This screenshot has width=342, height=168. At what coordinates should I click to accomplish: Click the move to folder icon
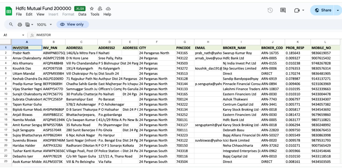click(100, 9)
